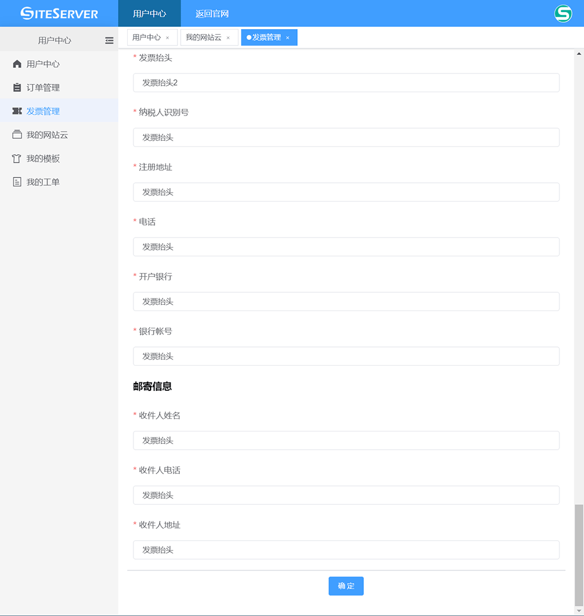Click the SiteServer logo
The width and height of the screenshot is (584, 616).
point(59,14)
